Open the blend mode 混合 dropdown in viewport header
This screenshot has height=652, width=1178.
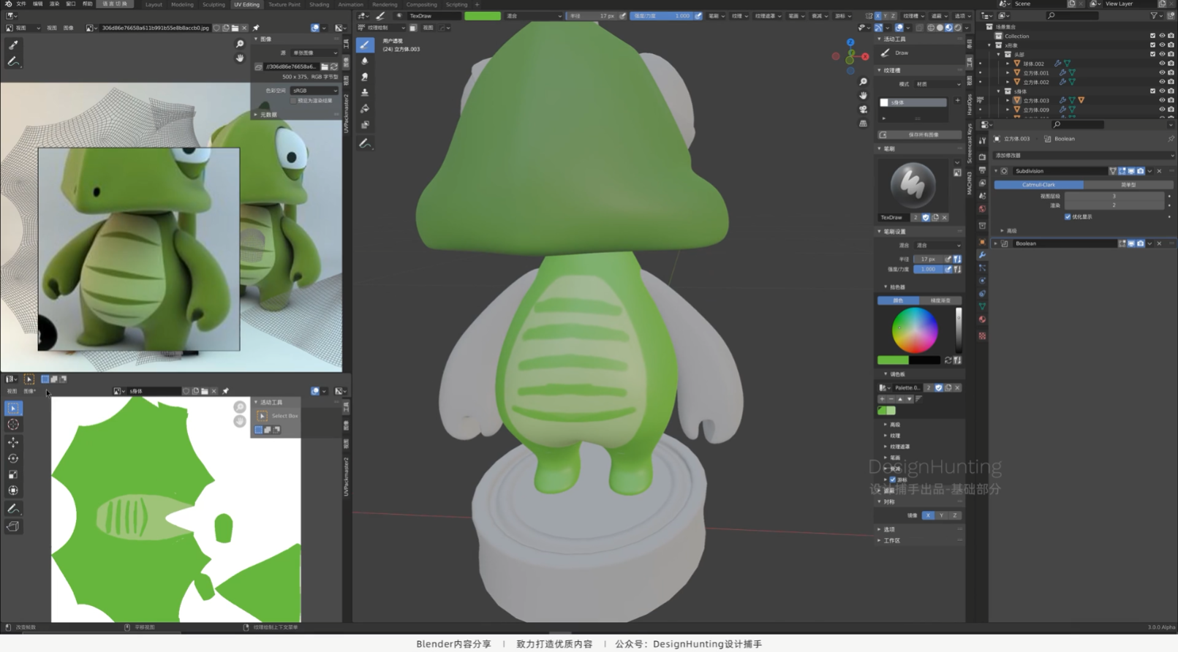tap(534, 15)
